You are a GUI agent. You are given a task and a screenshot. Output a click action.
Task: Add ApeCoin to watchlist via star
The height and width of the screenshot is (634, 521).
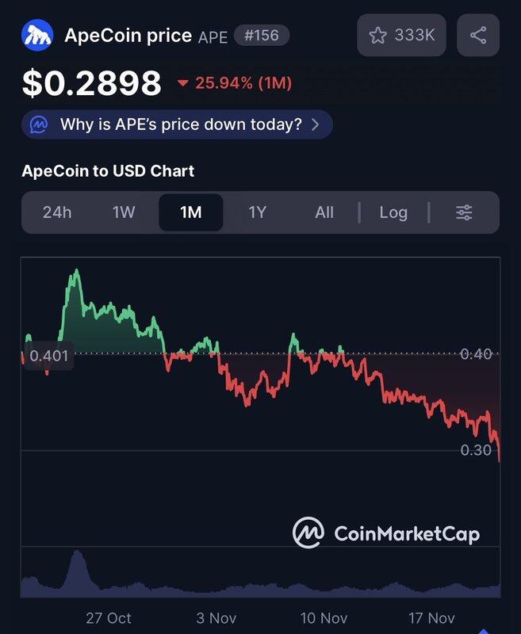(378, 35)
